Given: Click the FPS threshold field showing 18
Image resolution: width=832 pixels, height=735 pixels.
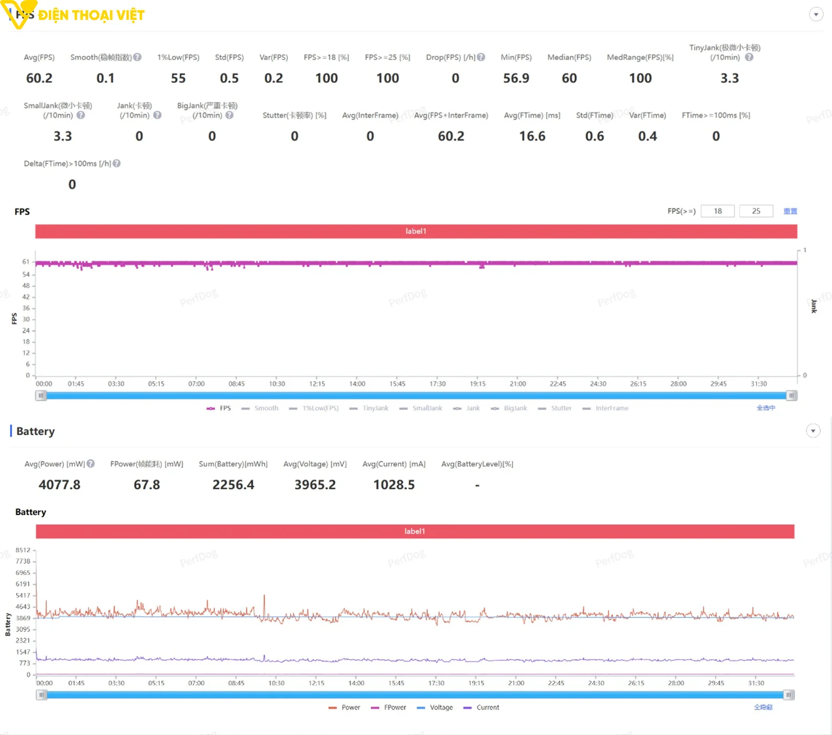Looking at the screenshot, I should click(x=717, y=211).
